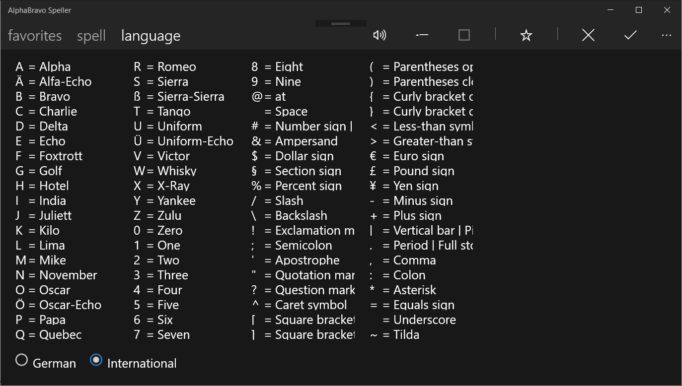This screenshot has width=682, height=386.
Task: Open the three-dot more options menu
Action: [x=667, y=35]
